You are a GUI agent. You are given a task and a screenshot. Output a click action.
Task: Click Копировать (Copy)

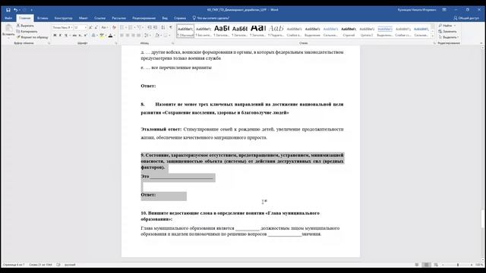coord(27,31)
